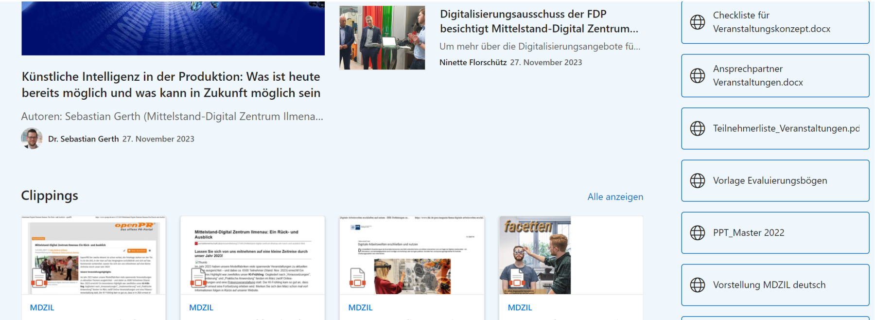Open article Künstliche Intelligenz in der Produktion
This screenshot has height=320, width=875.
171,85
